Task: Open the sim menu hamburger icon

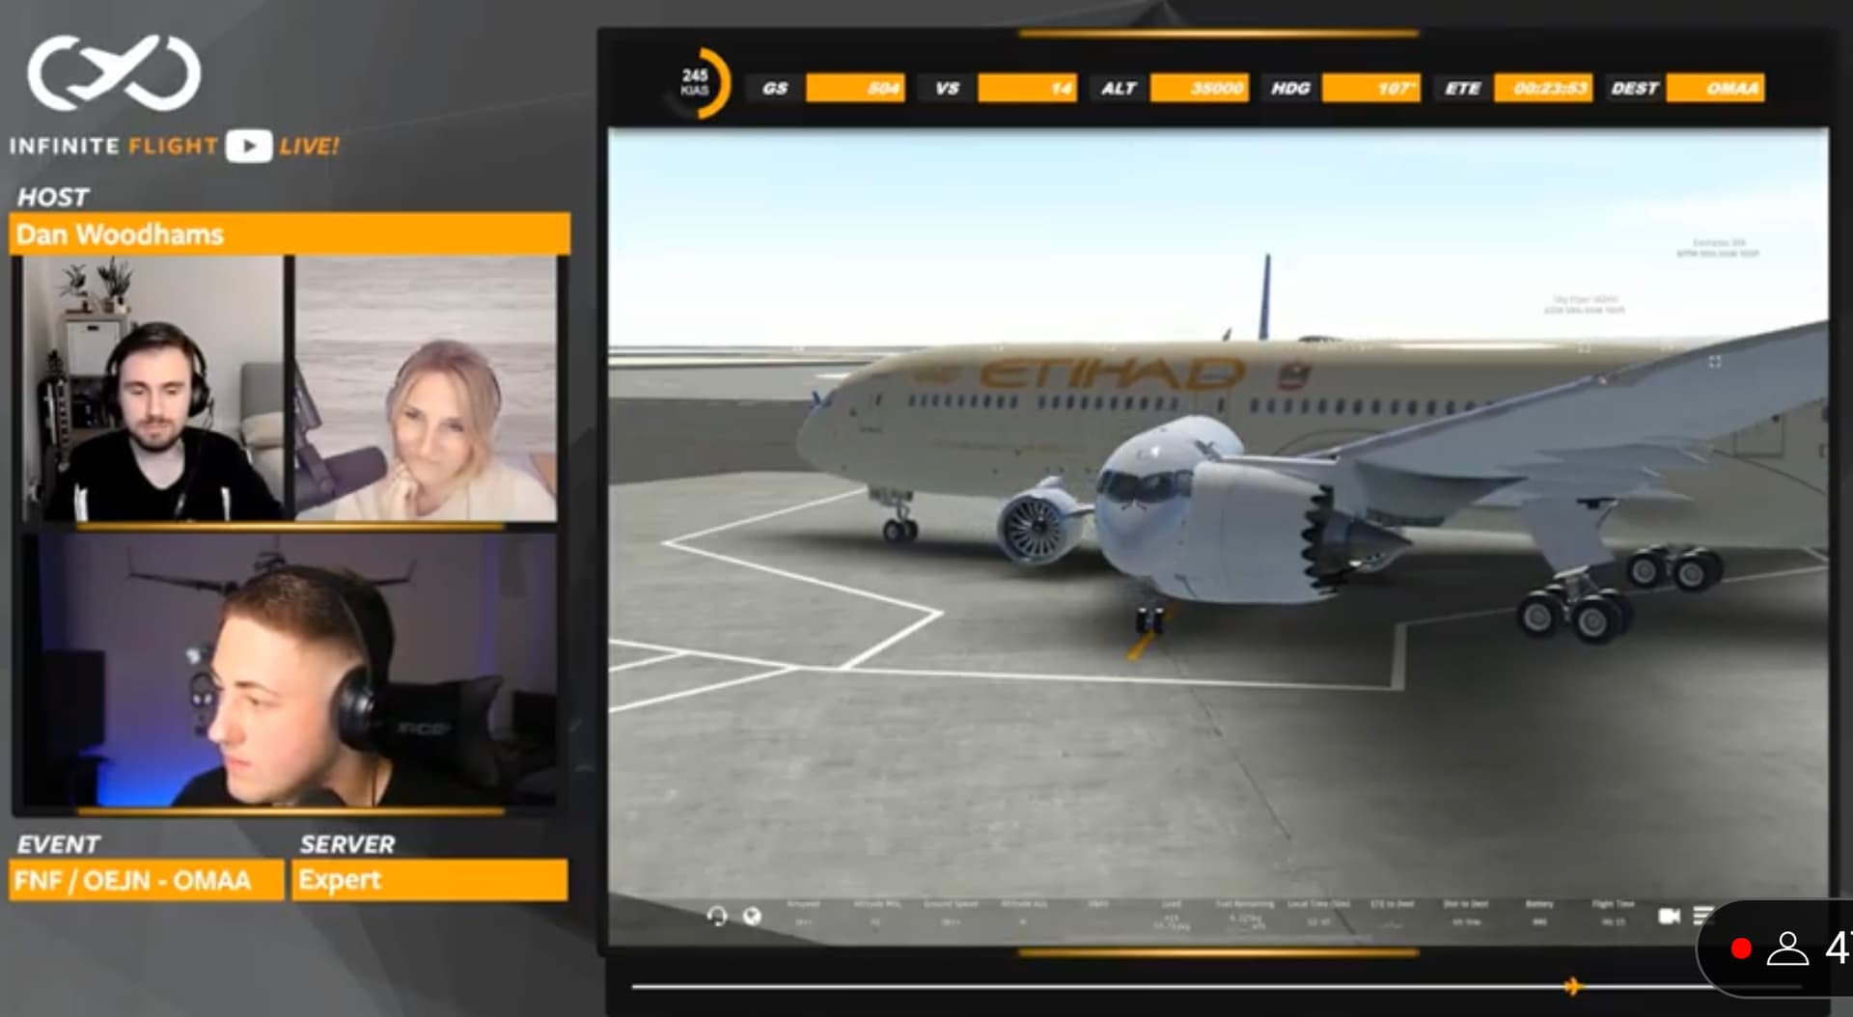Action: tap(1702, 915)
